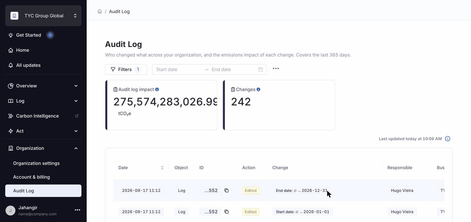Open the three-dot options beside date range
This screenshot has width=471, height=222.
point(276,69)
